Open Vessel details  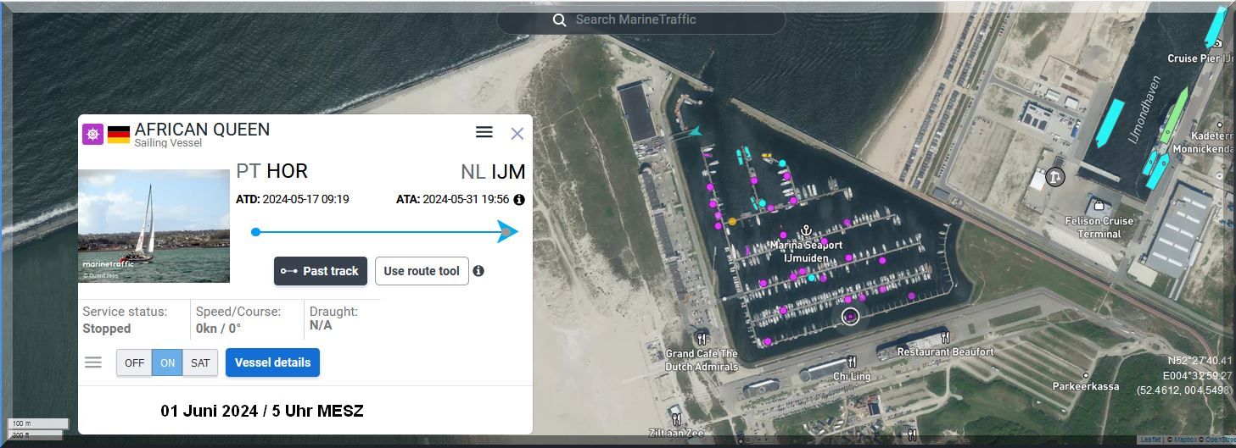pos(272,362)
